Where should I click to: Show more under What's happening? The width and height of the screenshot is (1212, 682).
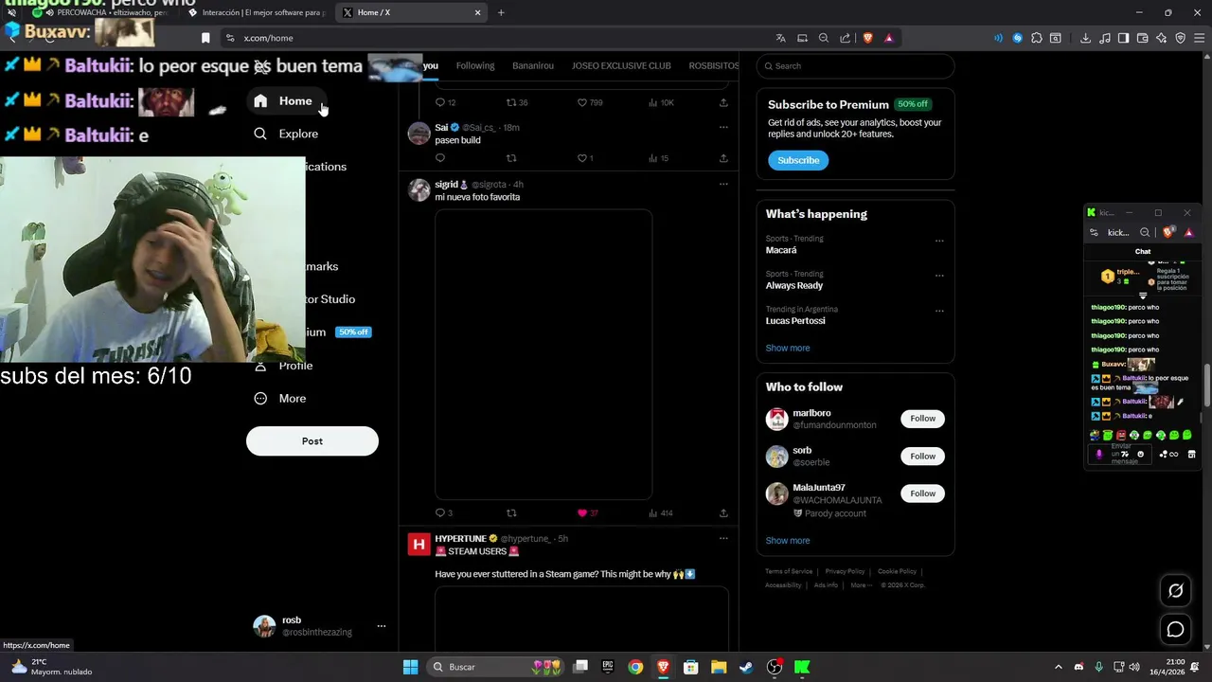[x=788, y=348]
